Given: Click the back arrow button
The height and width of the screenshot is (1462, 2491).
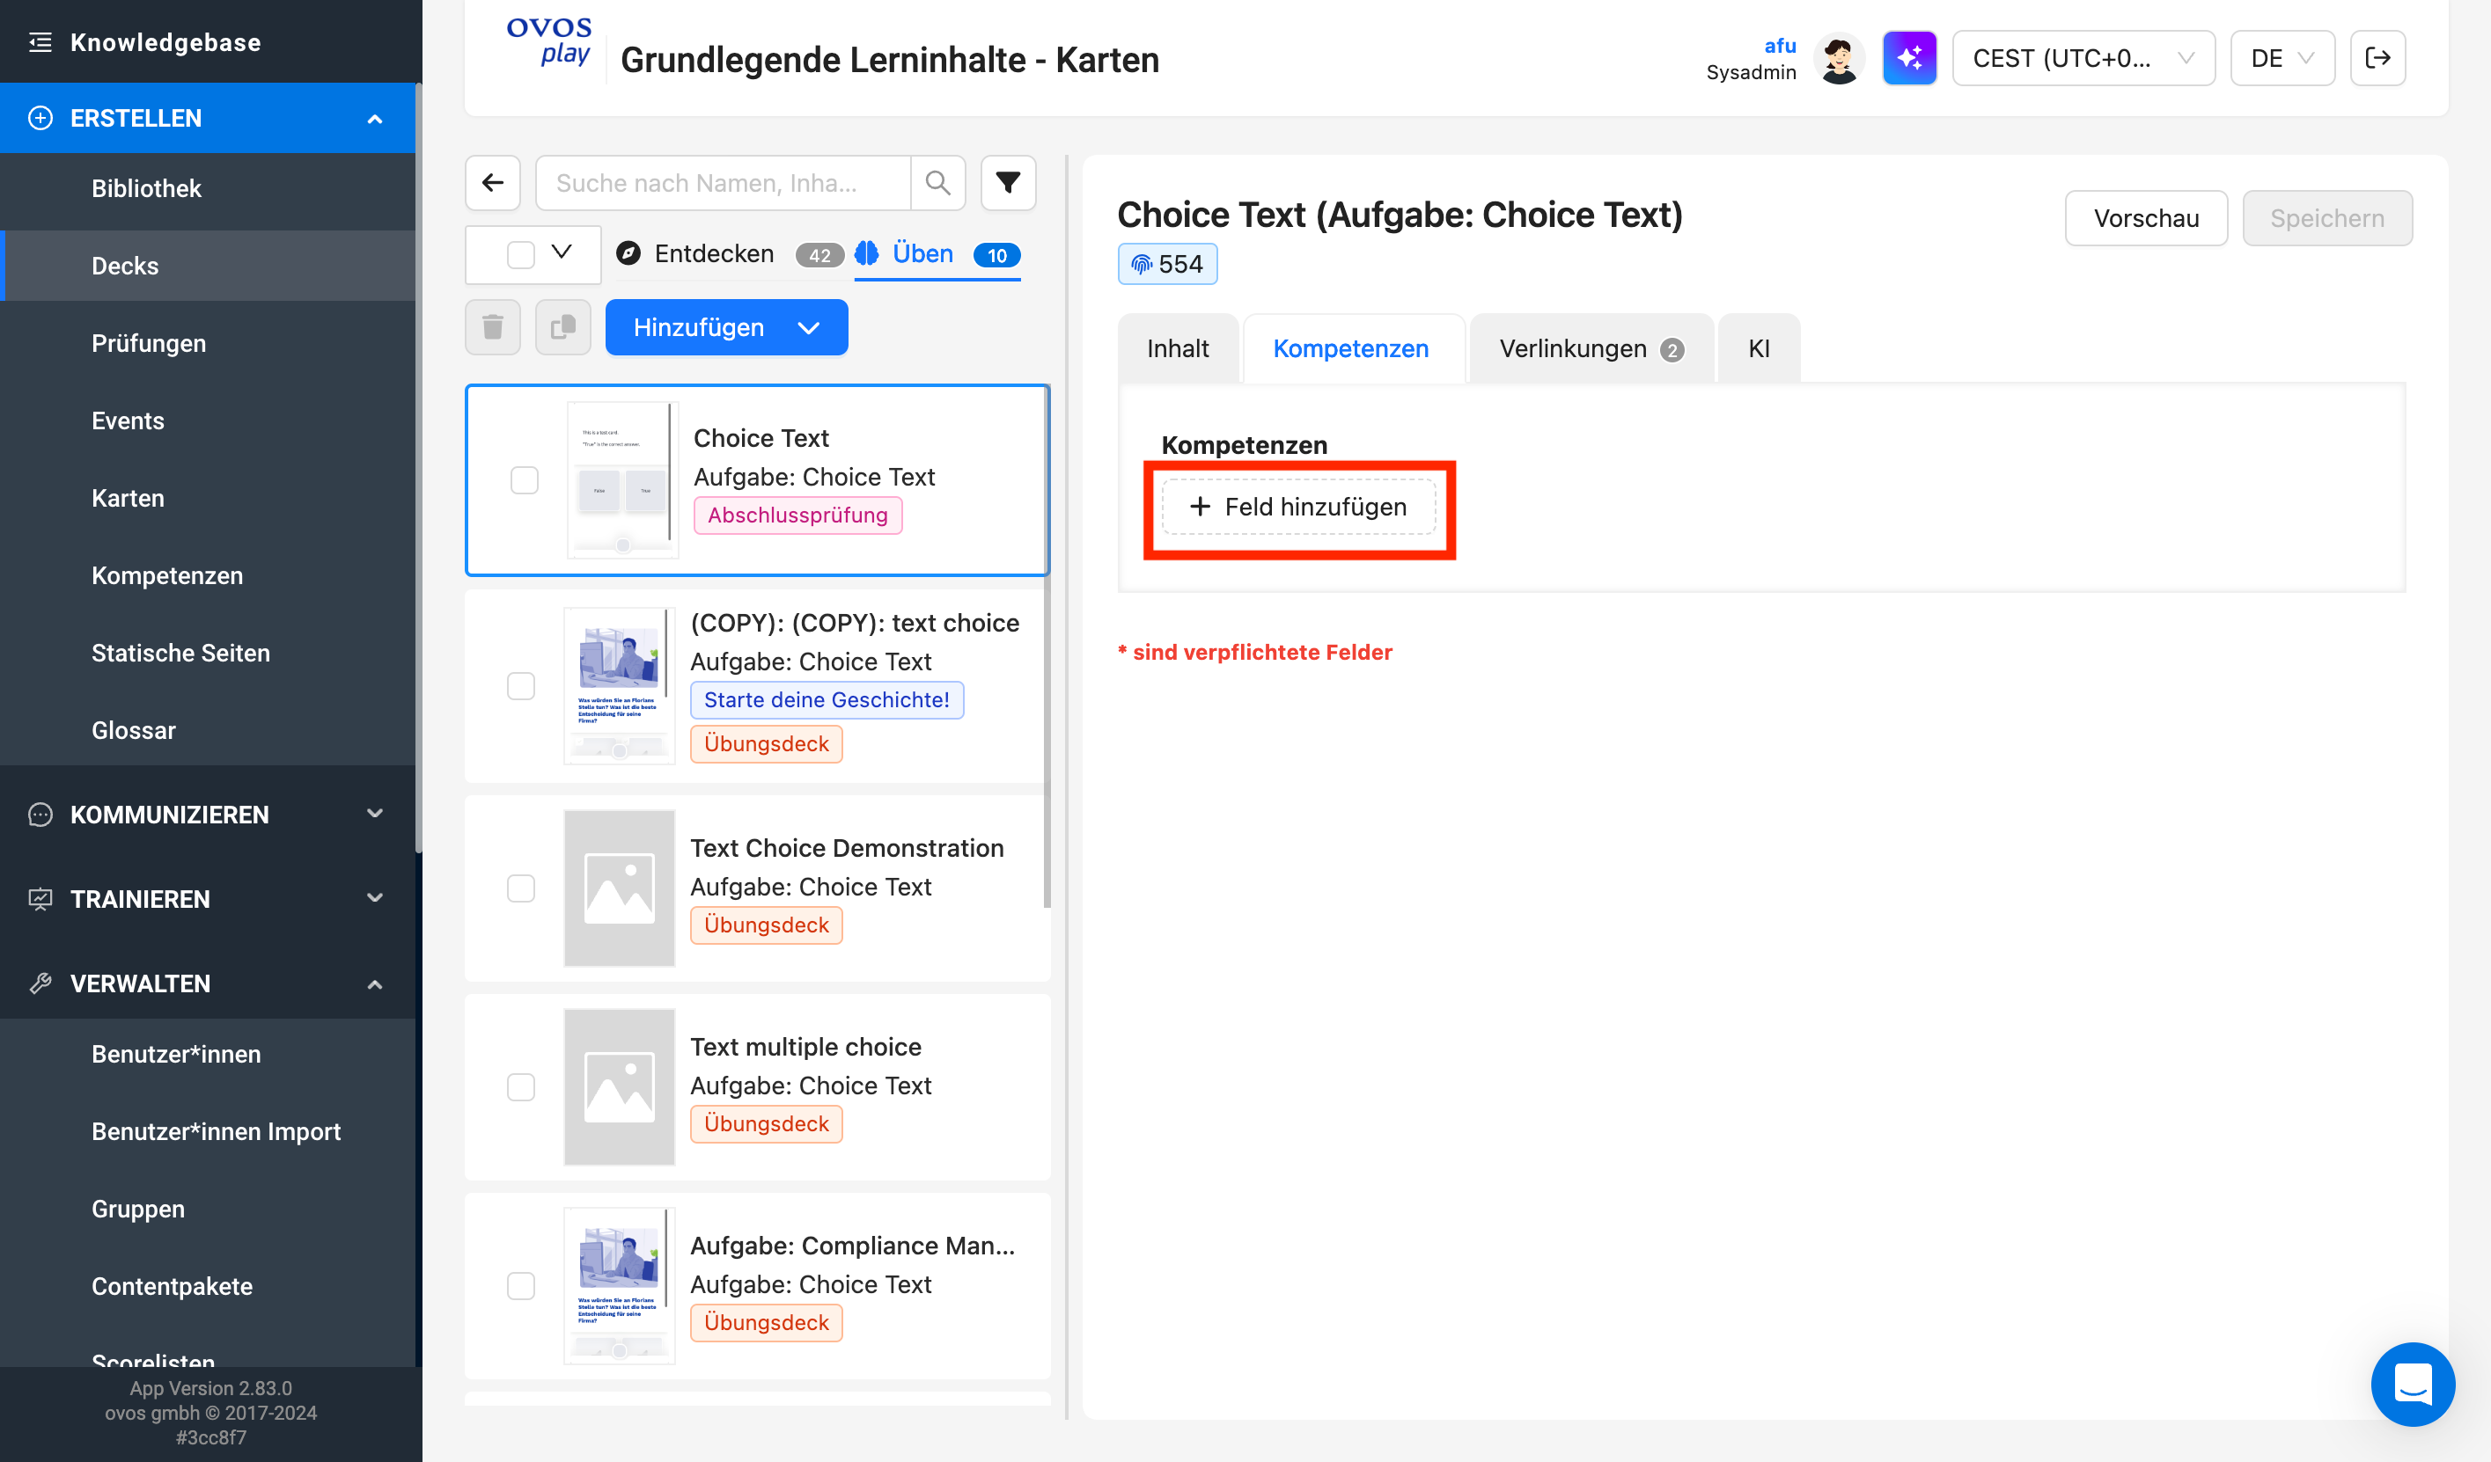Looking at the screenshot, I should (x=493, y=183).
